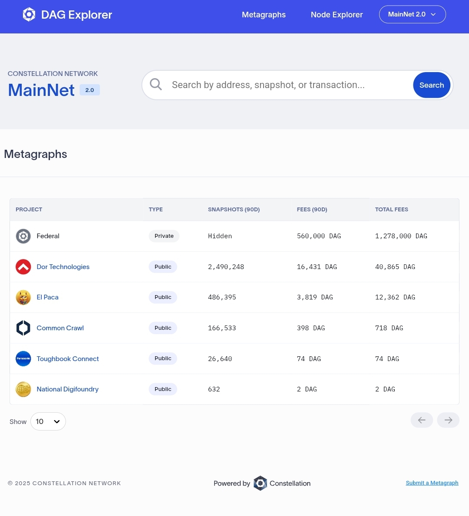Open the National Digifoundry project link
This screenshot has width=469, height=516.
point(67,389)
